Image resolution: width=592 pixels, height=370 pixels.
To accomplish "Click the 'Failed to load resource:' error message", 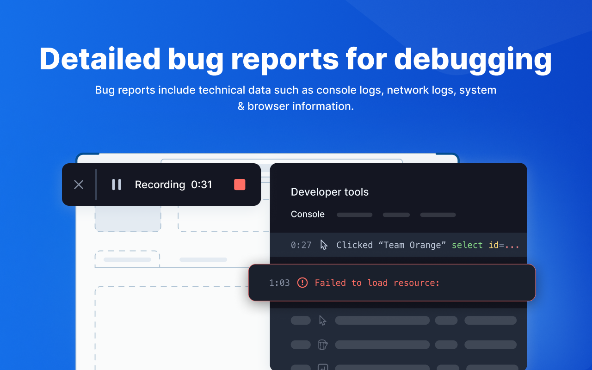I will click(377, 283).
